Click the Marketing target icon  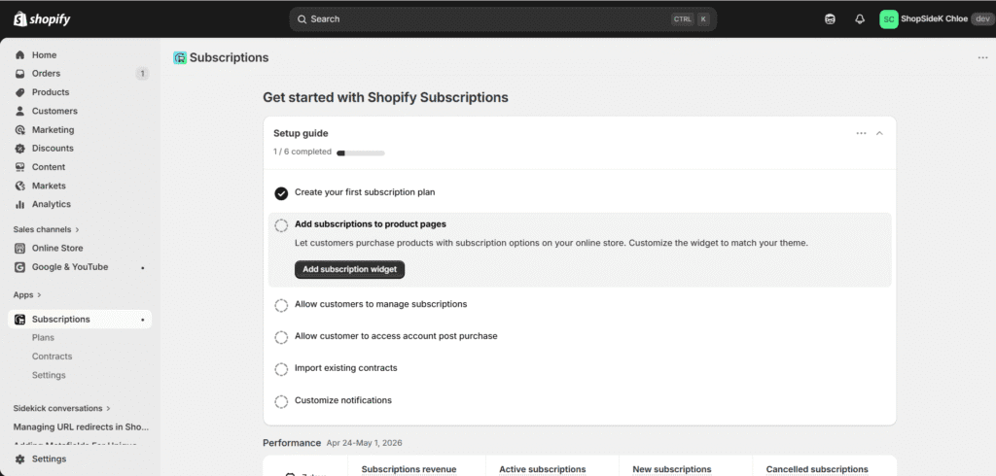coord(19,129)
